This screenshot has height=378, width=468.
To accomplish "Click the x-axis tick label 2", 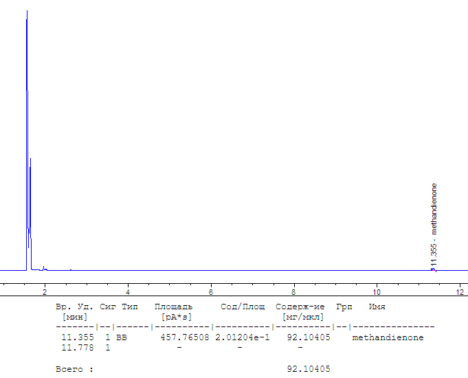I will 45,293.
